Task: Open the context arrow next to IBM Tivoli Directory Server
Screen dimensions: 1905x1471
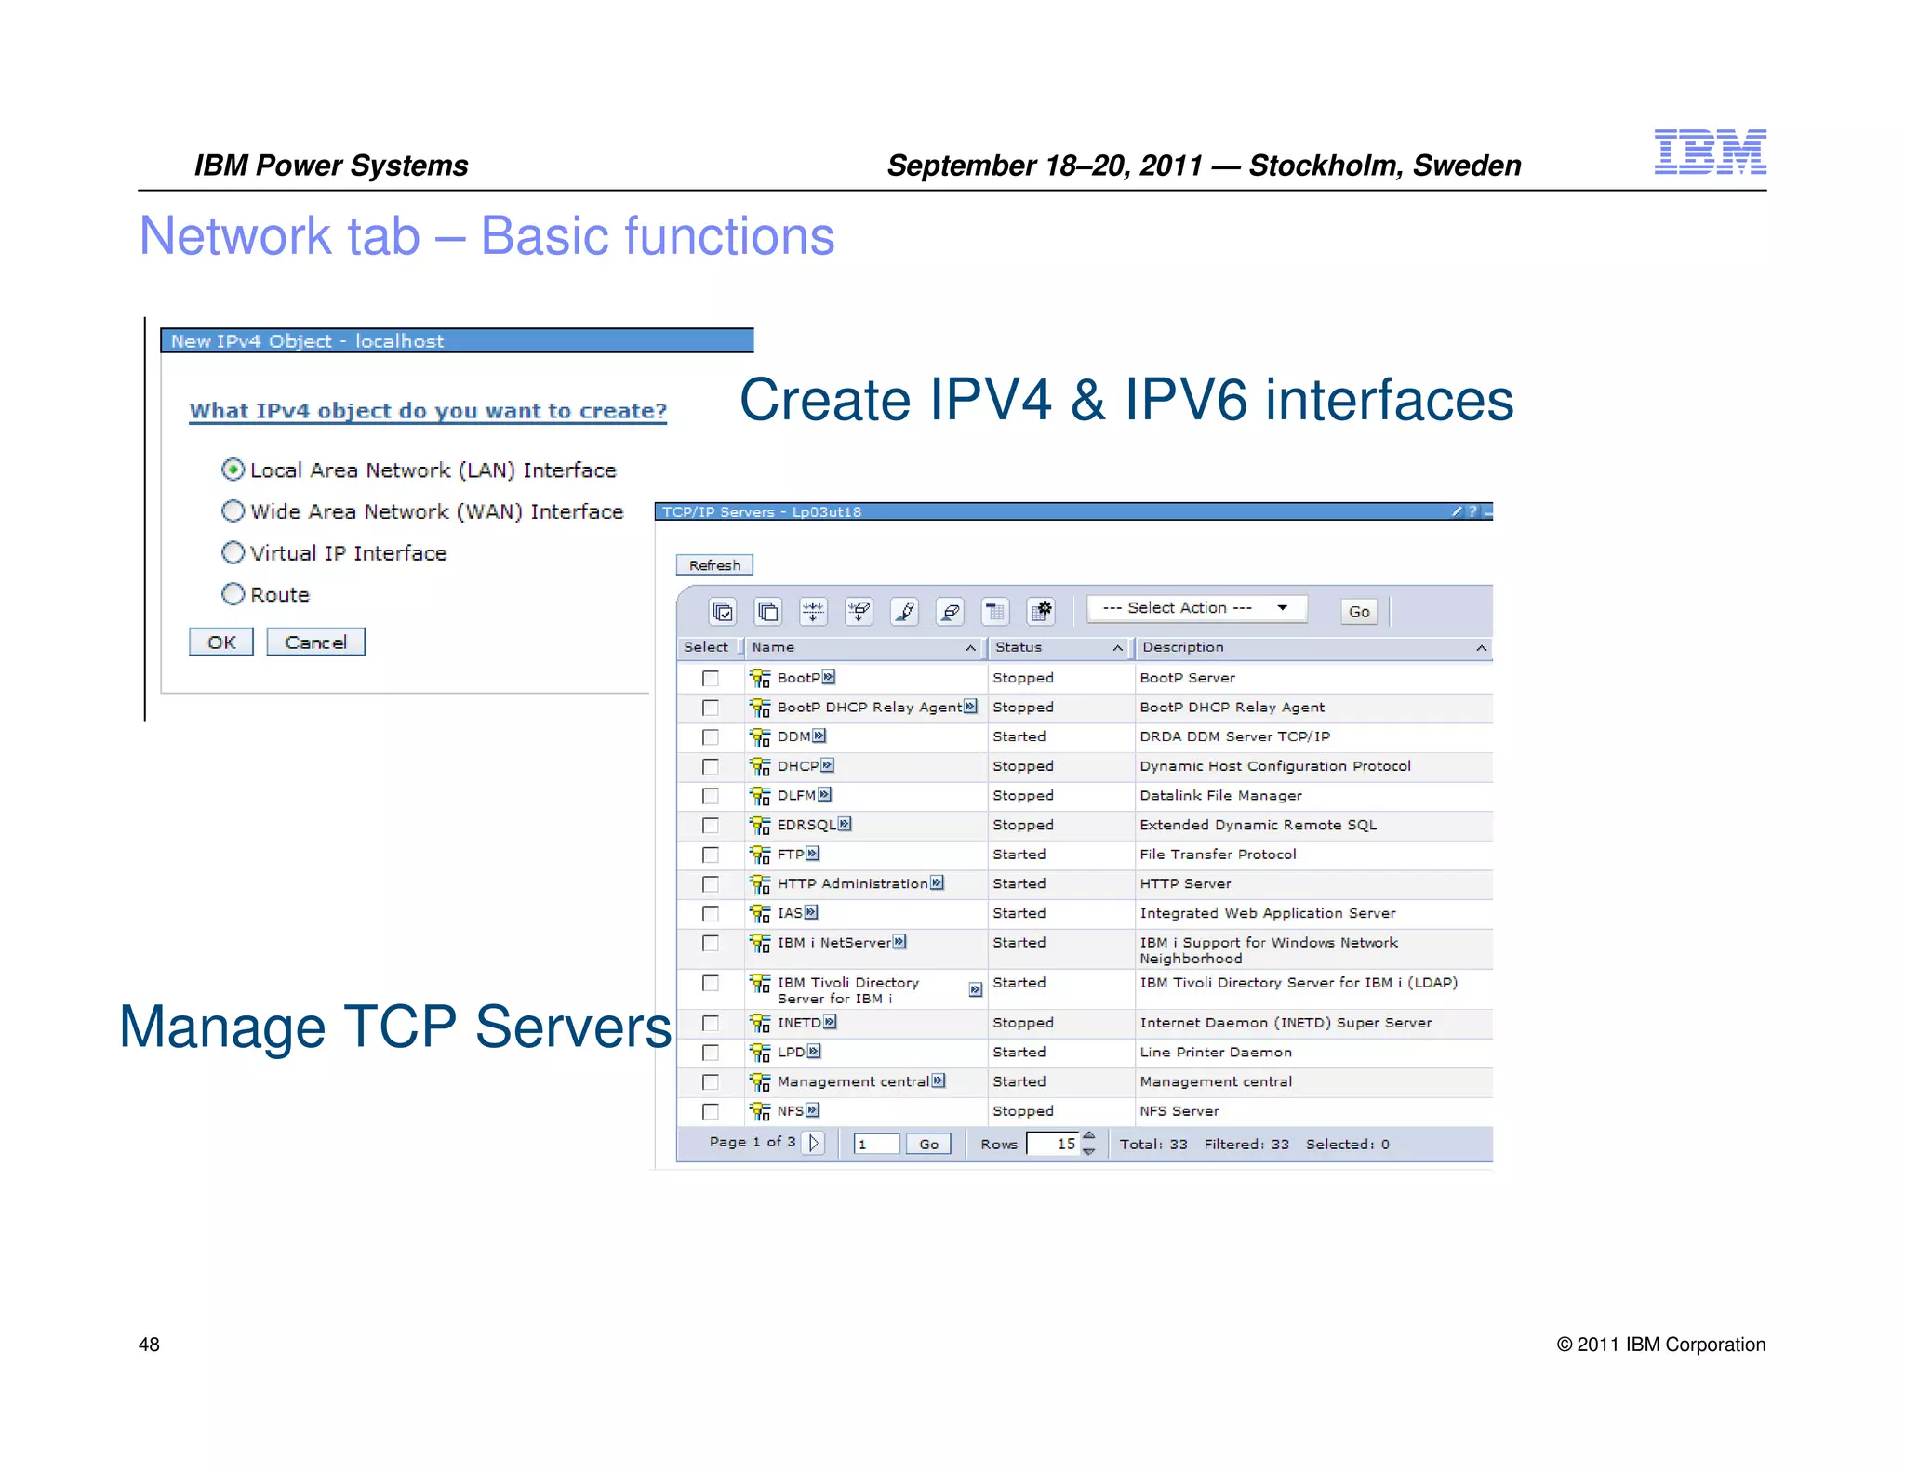Action: (x=976, y=989)
